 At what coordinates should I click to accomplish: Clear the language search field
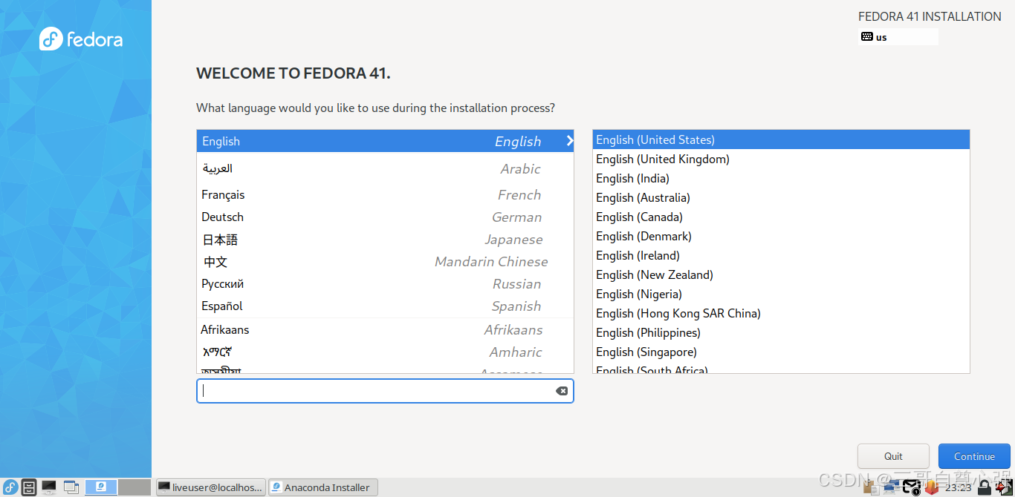562,391
